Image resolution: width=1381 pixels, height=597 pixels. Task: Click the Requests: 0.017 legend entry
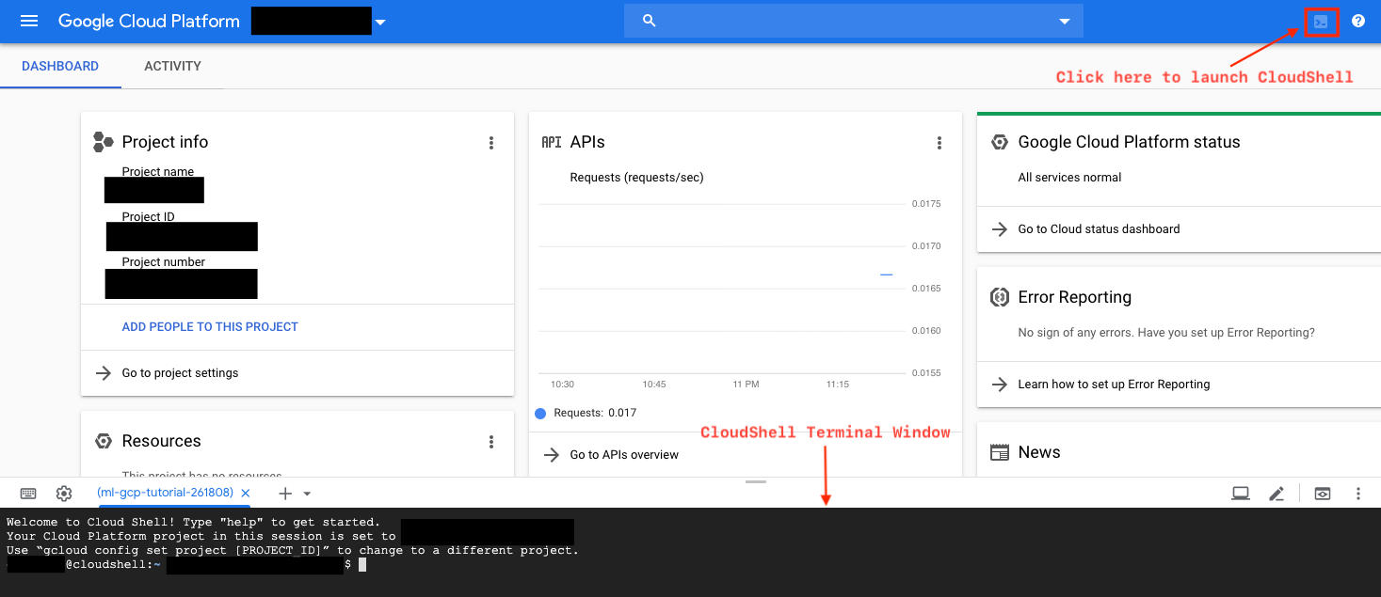pyautogui.click(x=586, y=413)
